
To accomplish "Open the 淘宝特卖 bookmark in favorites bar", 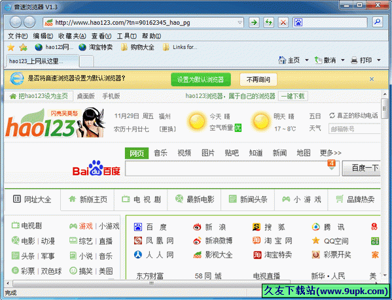I will tap(96, 47).
